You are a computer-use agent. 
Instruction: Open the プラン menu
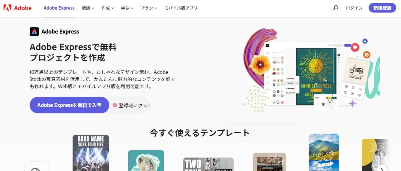149,8
